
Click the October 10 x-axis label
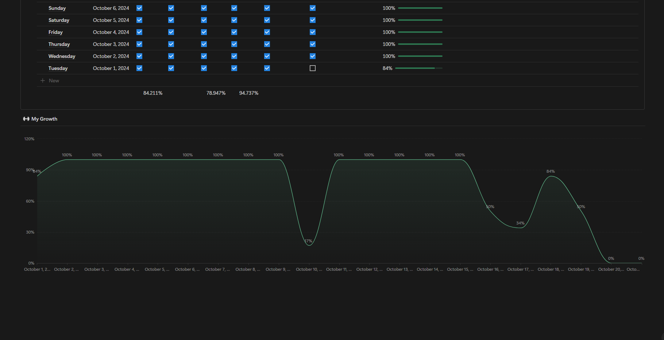(309, 269)
